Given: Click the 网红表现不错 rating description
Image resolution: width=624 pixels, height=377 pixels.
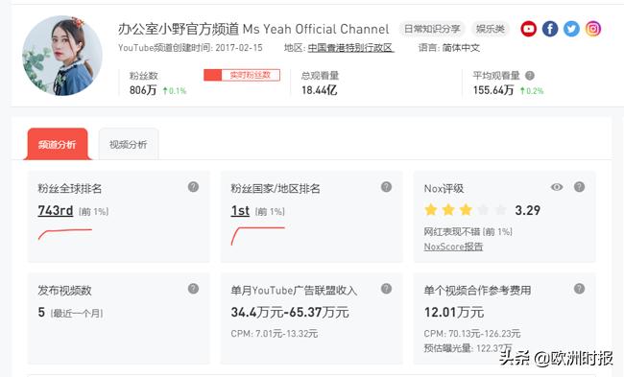Looking at the screenshot, I should tap(468, 232).
